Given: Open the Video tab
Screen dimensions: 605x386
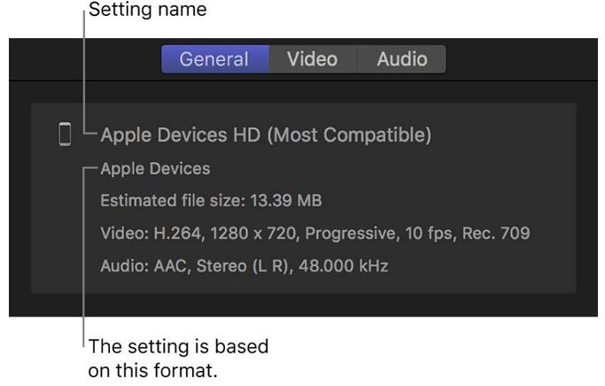Looking at the screenshot, I should [313, 59].
